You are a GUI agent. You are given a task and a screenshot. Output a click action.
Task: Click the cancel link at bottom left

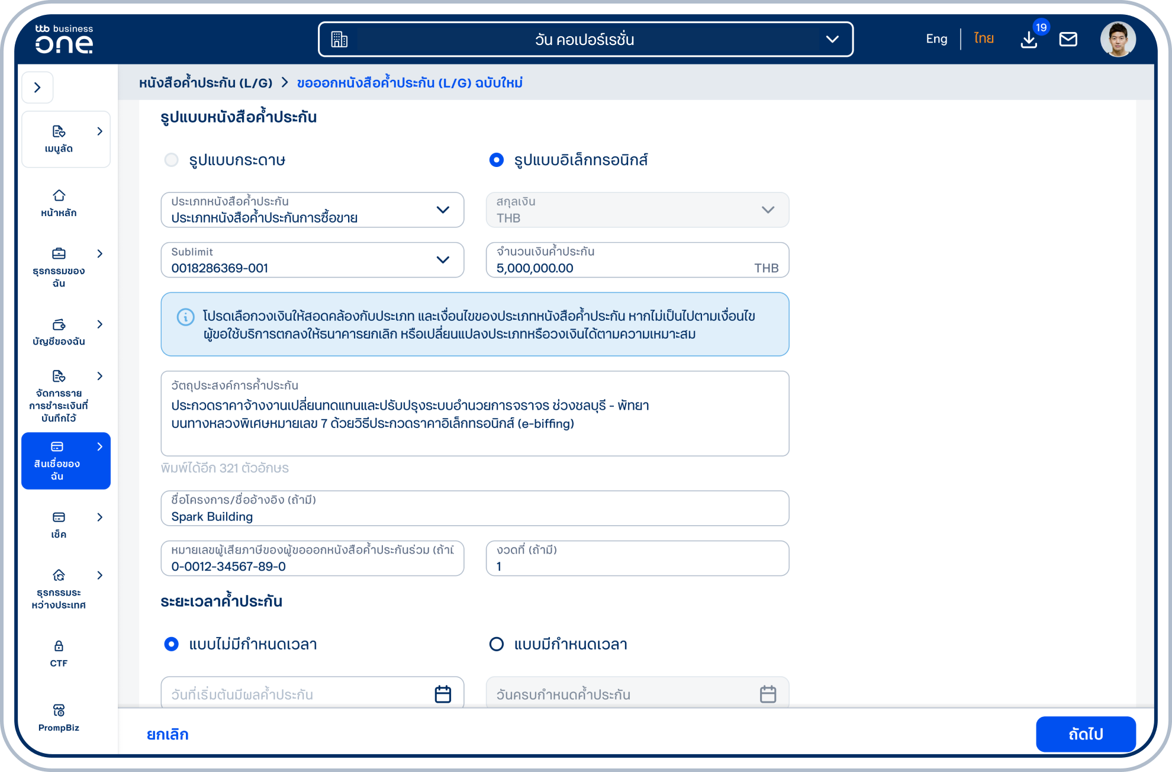[168, 735]
